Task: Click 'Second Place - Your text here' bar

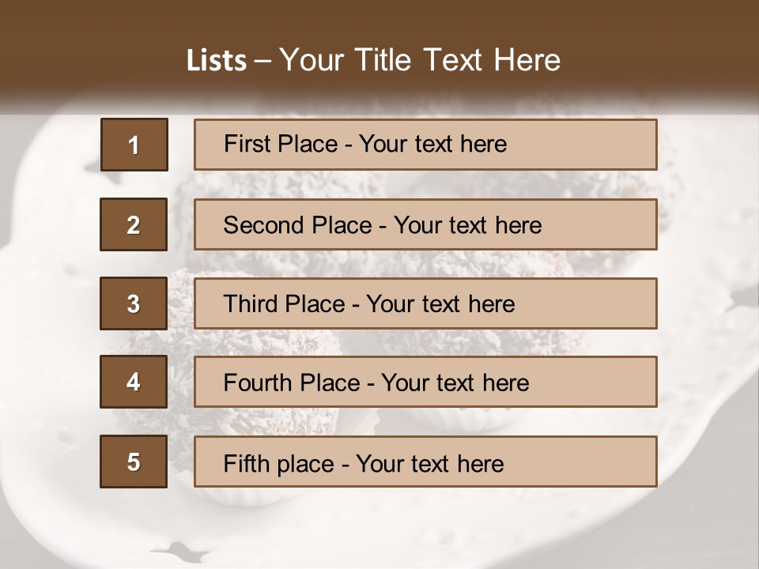Action: click(x=425, y=224)
